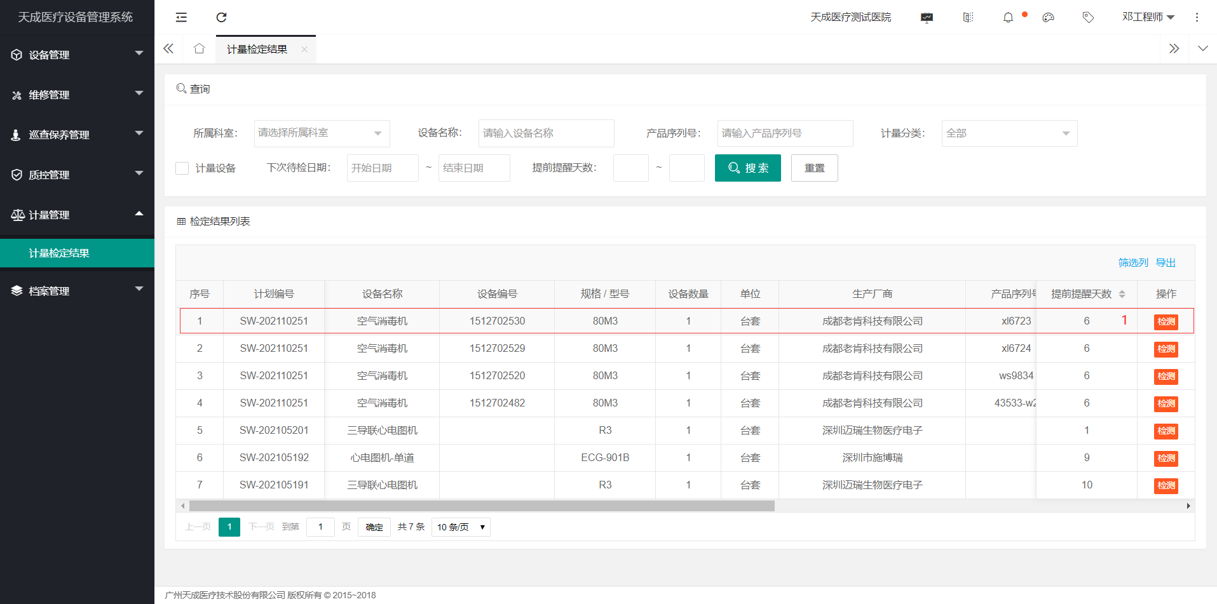Image resolution: width=1217 pixels, height=604 pixels.
Task: Open the monitor dashboard icon in header
Action: 927,17
